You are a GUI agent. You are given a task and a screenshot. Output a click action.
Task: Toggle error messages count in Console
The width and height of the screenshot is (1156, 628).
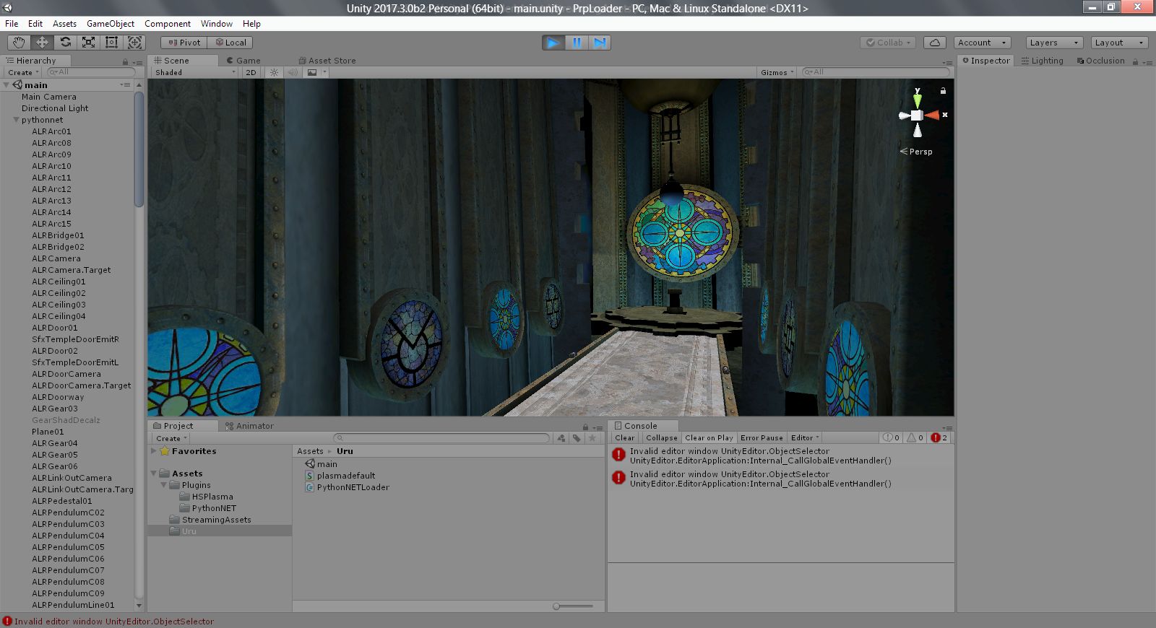[x=939, y=438]
